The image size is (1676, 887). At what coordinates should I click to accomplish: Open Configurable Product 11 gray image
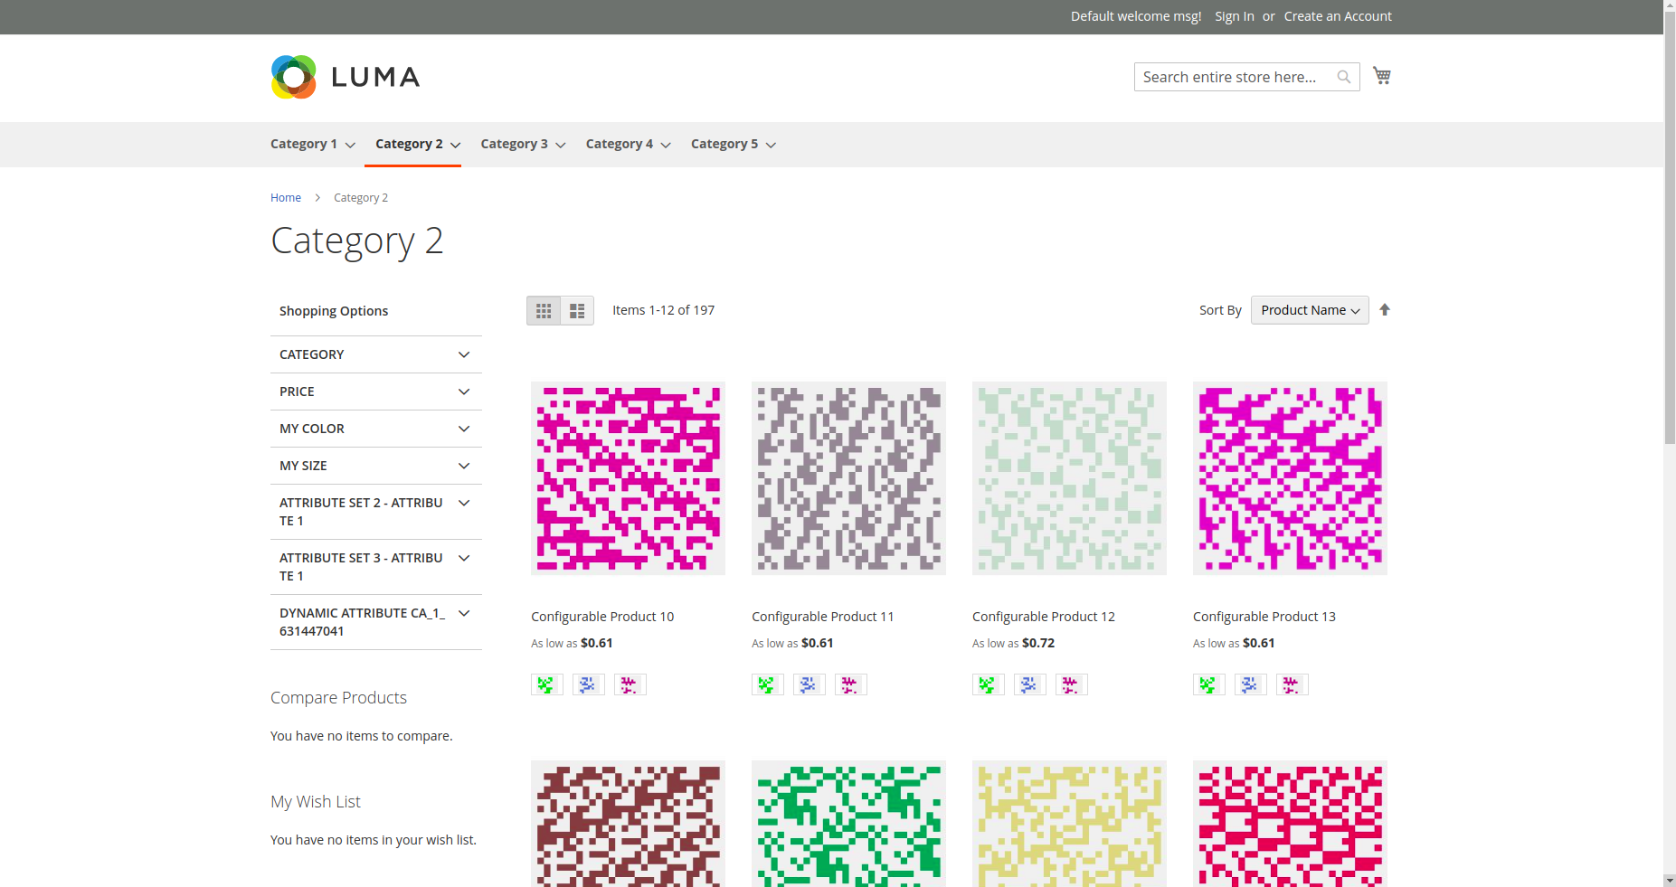(x=848, y=478)
